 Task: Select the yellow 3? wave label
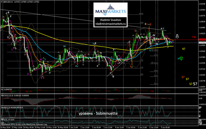pyautogui.click(x=187, y=79)
